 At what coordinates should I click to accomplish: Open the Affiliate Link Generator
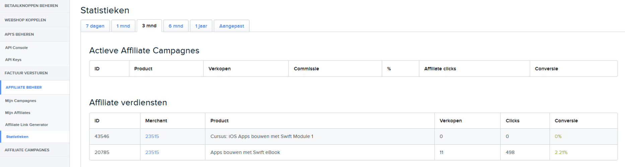tap(27, 125)
